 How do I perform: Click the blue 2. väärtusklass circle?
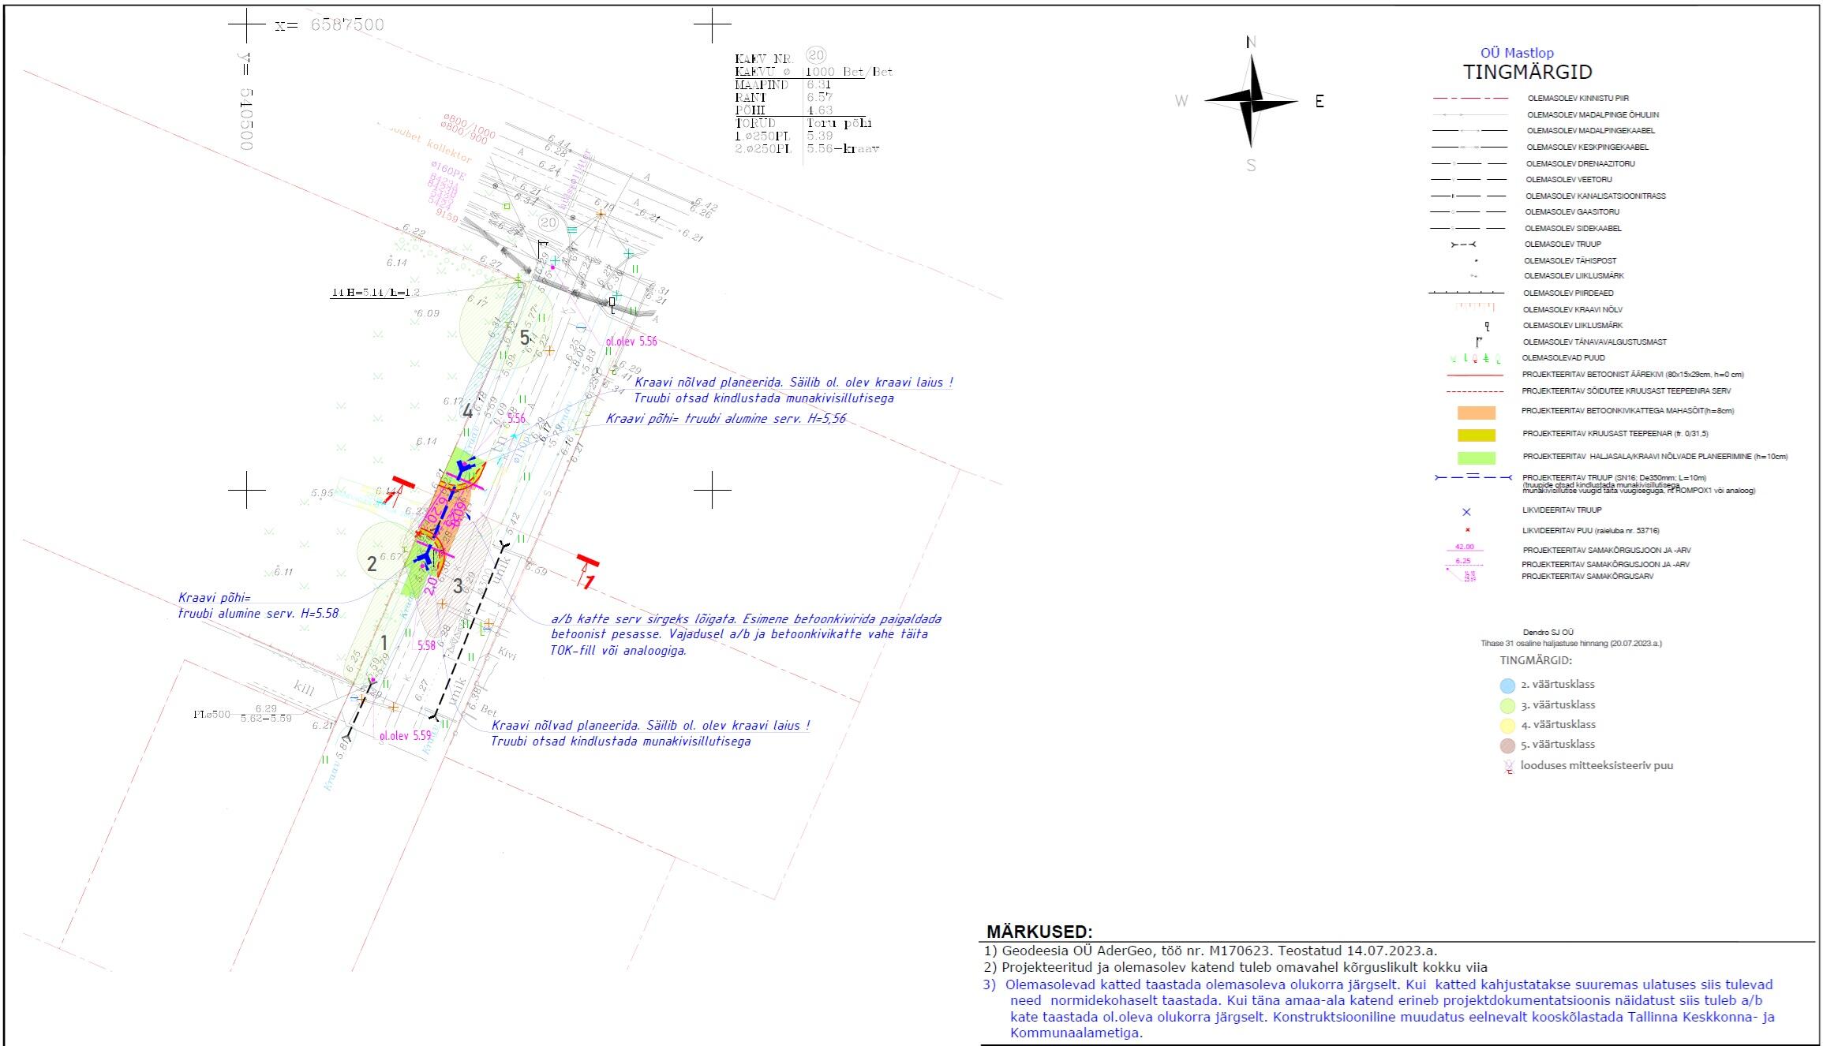tap(1507, 686)
